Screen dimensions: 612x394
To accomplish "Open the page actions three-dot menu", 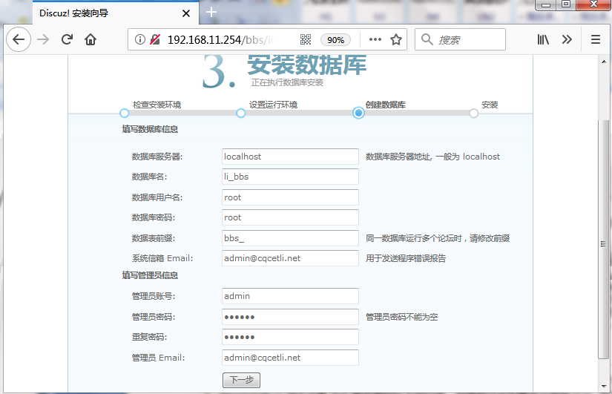I will (x=375, y=39).
